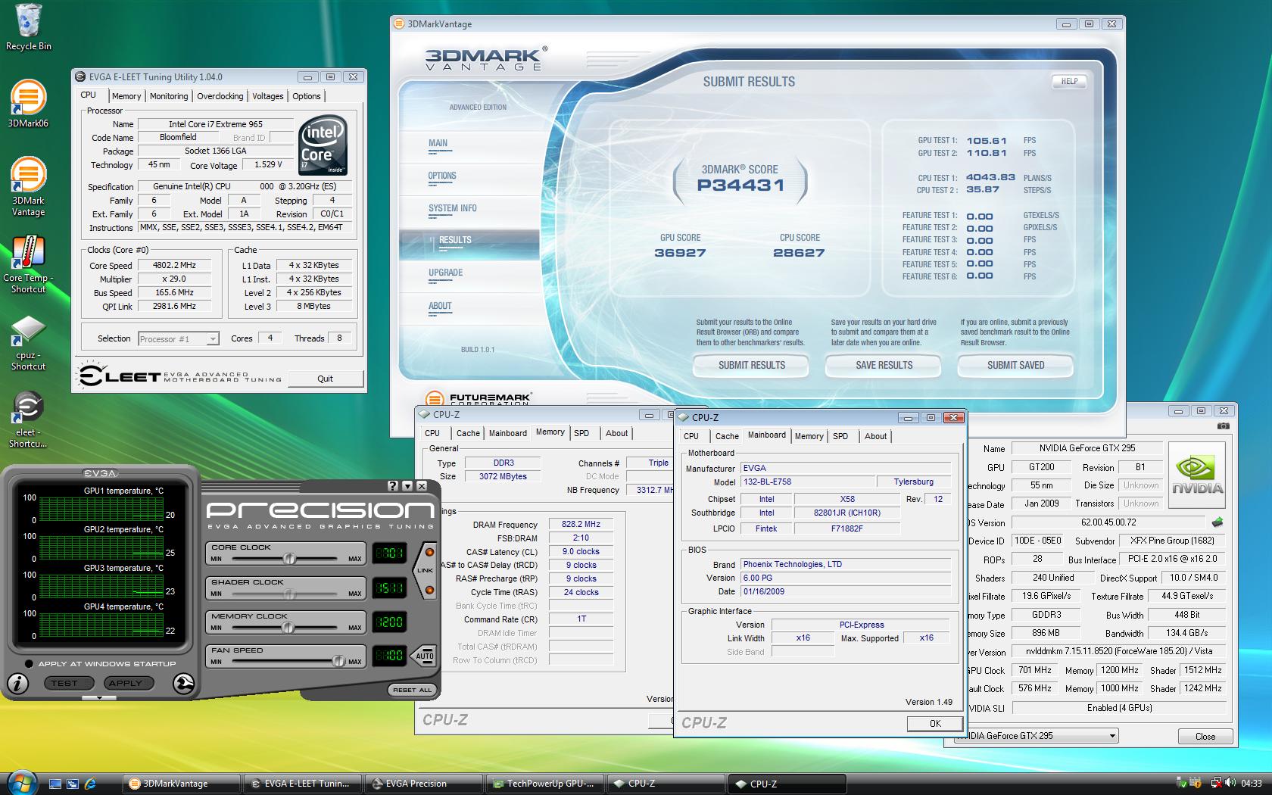Viewport: 1272px width, 795px height.
Task: Click the taskbar clock showing 04:33
Action: [x=1252, y=783]
